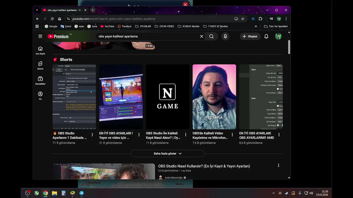Focus the Chrome address bar URL
Screen dimensions: 353x198
click(114, 19)
